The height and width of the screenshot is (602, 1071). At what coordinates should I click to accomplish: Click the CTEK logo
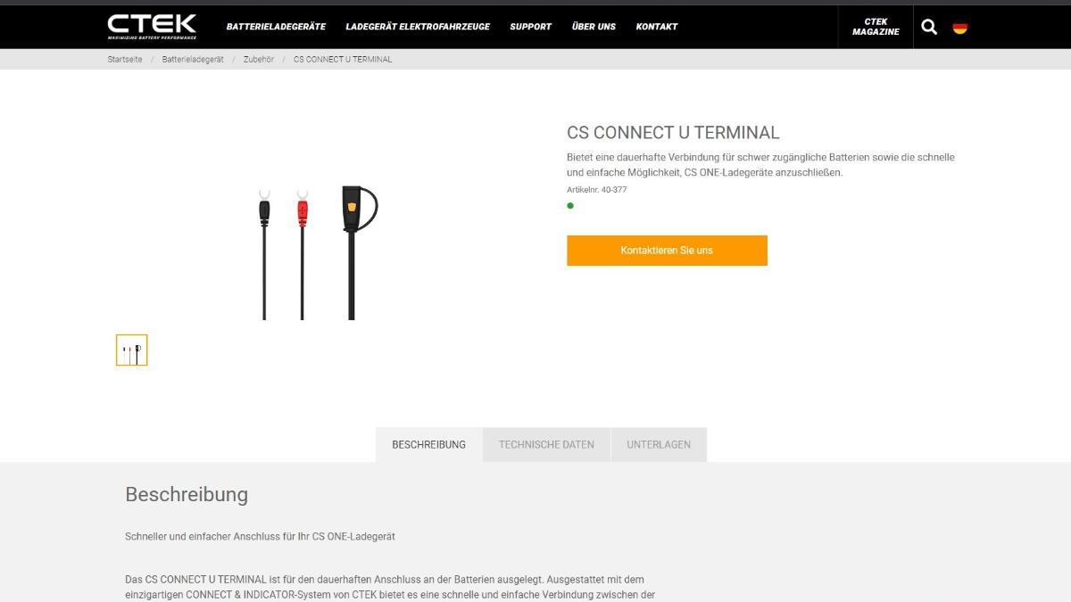152,27
